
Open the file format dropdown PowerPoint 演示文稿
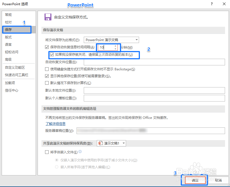111,40
